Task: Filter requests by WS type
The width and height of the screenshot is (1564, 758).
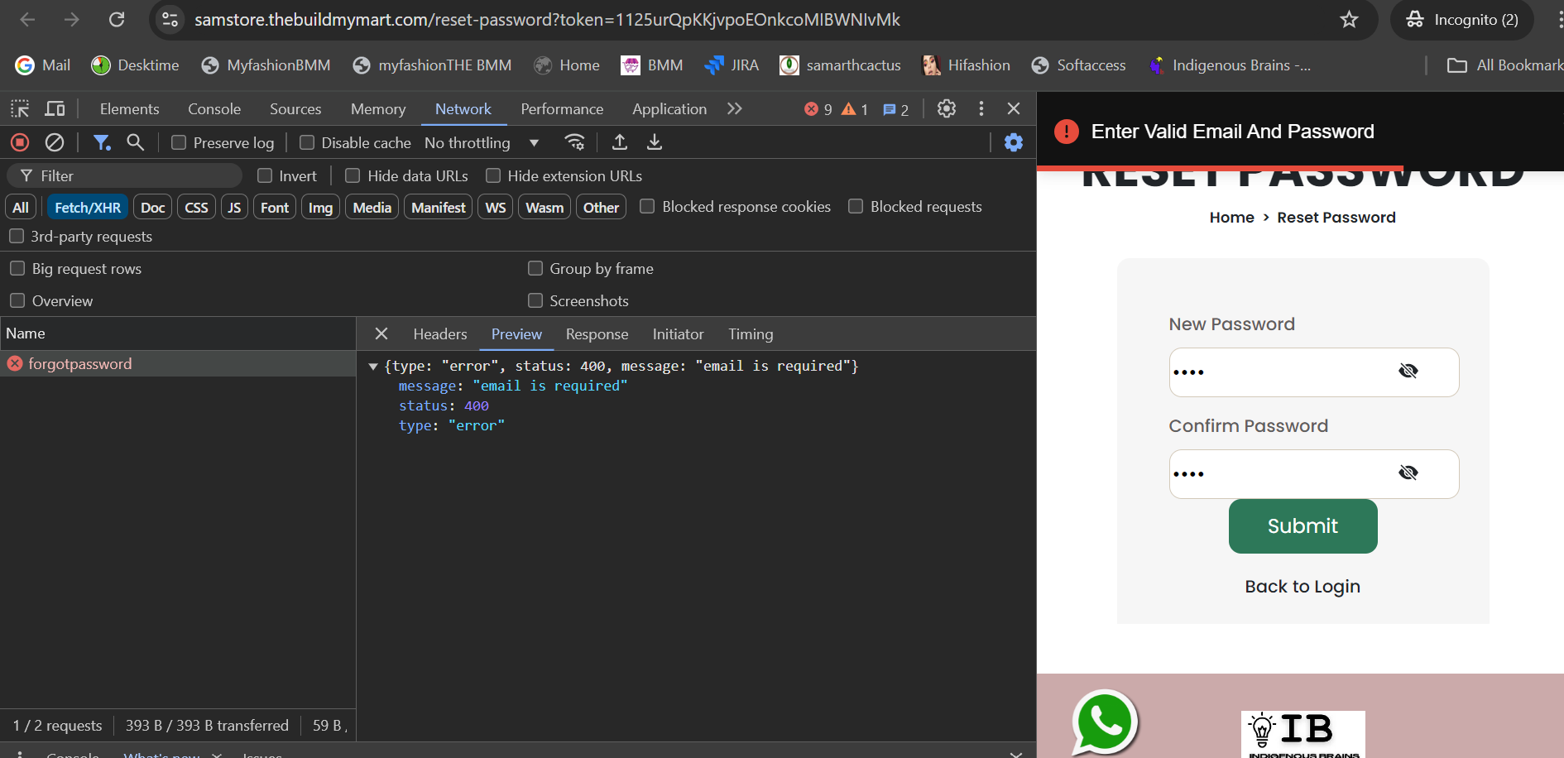Action: pos(495,207)
